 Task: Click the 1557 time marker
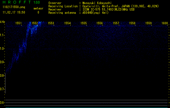116,23
